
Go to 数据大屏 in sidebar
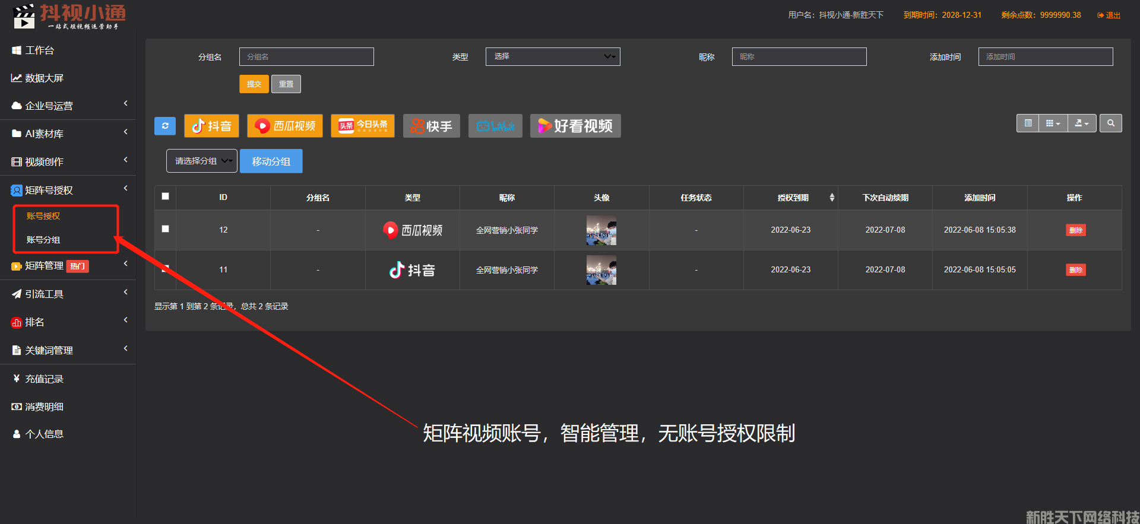(44, 78)
